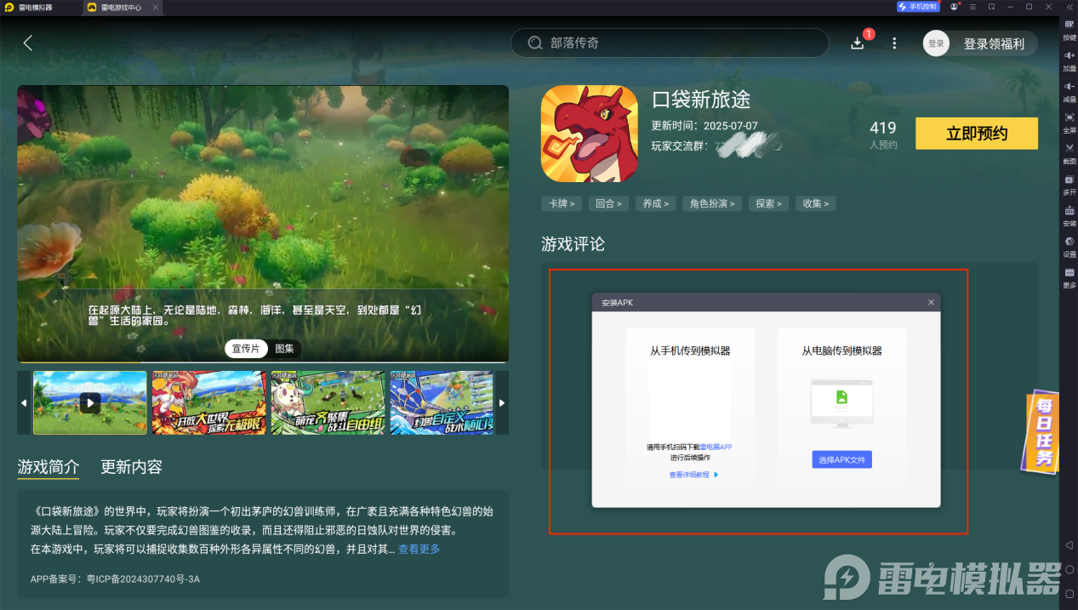Open the 每日任务 daily task banner

coord(1041,431)
